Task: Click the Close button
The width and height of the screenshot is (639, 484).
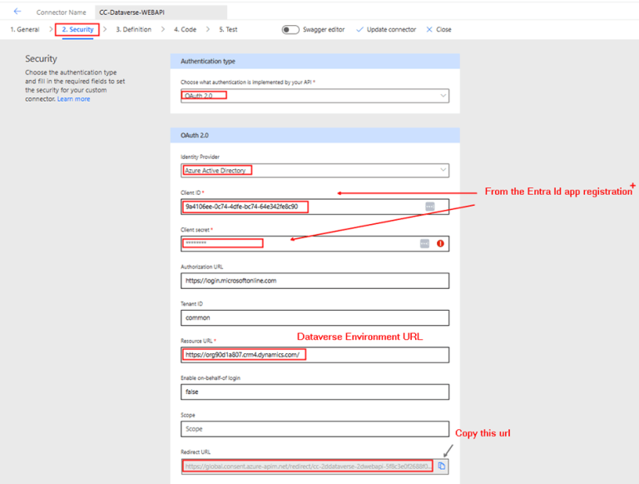Action: pos(438,29)
